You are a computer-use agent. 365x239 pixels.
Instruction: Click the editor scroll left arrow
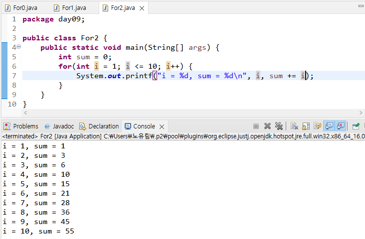25,113
